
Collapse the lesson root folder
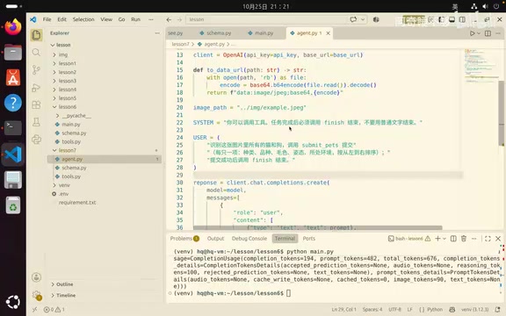pos(53,45)
